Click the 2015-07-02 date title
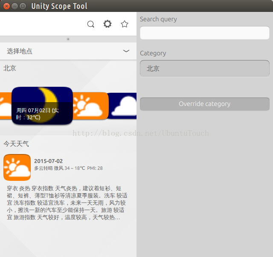The image size is (273, 257). click(x=48, y=161)
